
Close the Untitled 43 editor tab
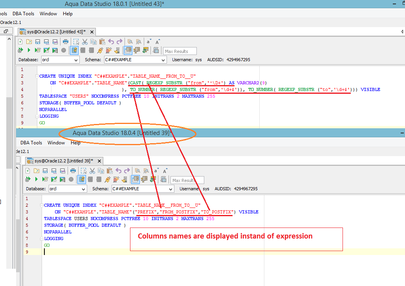[x=92, y=32]
